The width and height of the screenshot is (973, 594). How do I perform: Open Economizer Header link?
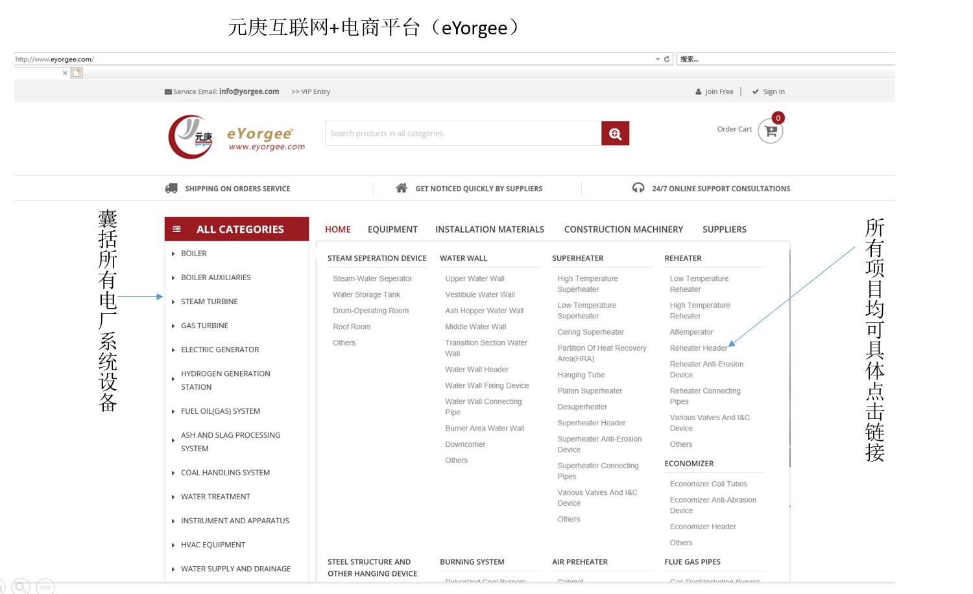[x=703, y=527]
